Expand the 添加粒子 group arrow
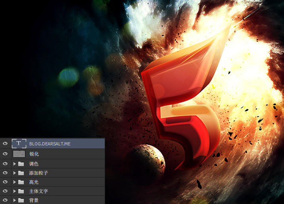 point(15,173)
